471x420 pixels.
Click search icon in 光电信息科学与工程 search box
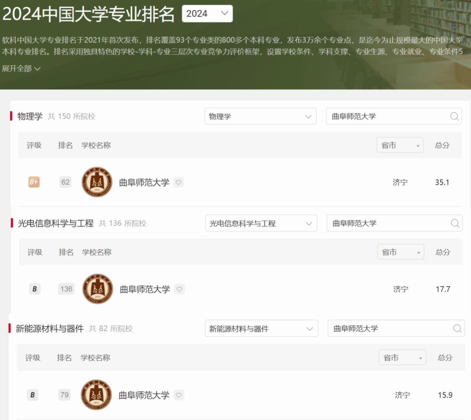click(x=455, y=223)
